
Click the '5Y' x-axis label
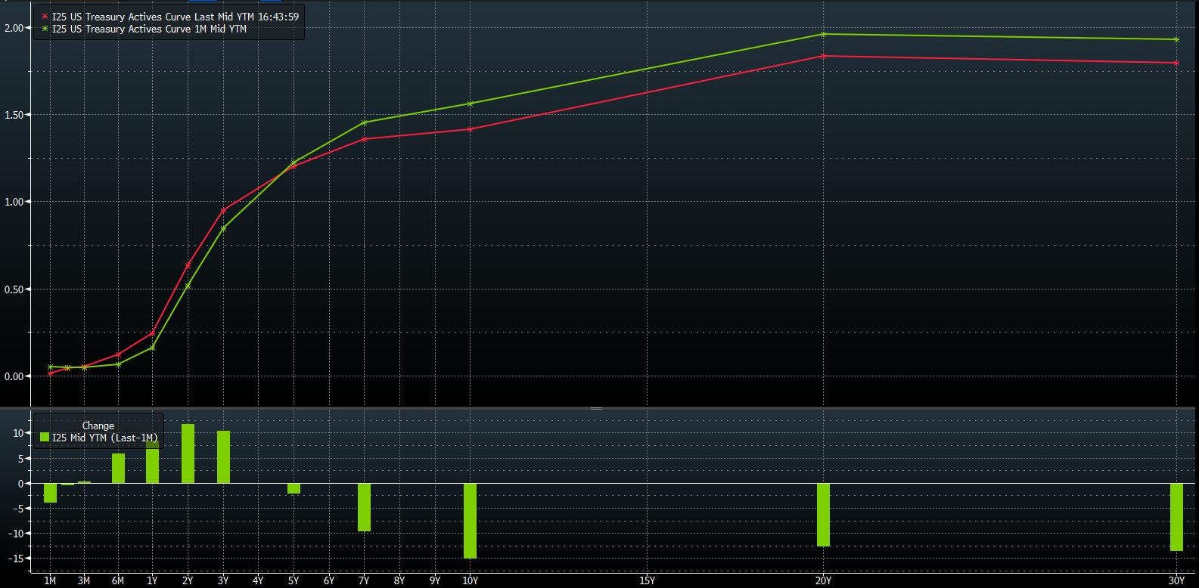pyautogui.click(x=294, y=580)
